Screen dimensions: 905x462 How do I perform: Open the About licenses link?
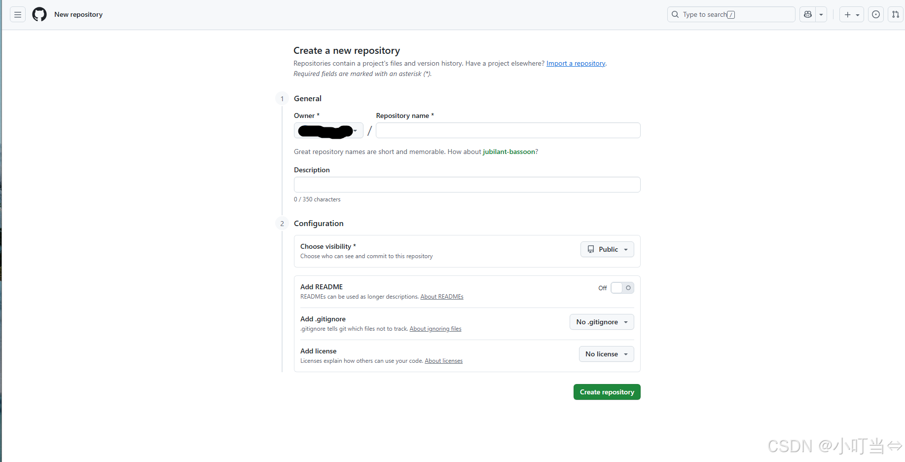pos(444,361)
